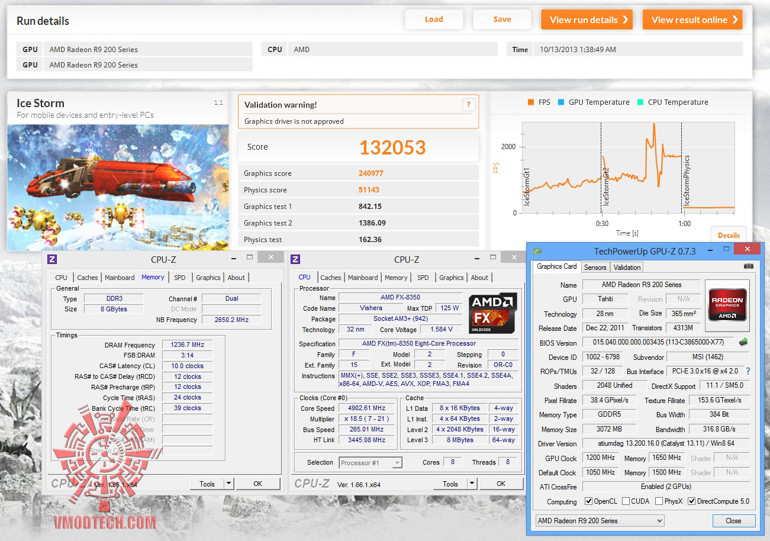Save the BIOS using the chip icon in GPU-Z
This screenshot has width=770, height=541.
coord(743,342)
